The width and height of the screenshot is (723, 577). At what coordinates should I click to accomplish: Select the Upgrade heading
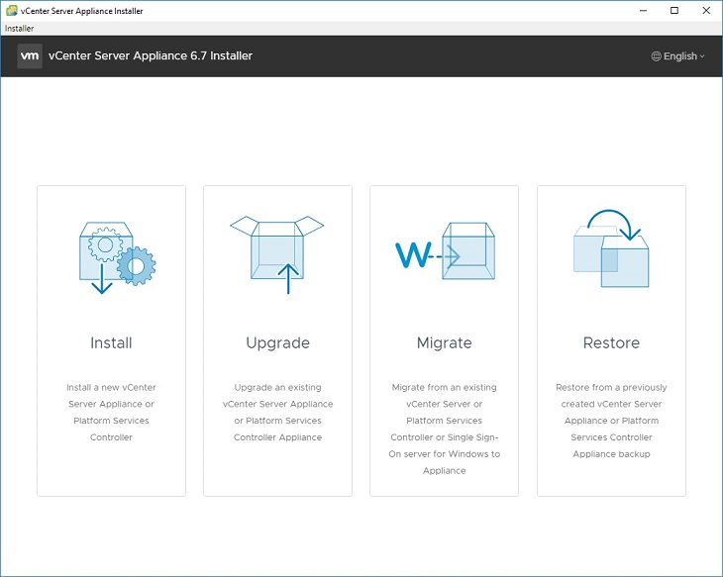pos(277,343)
